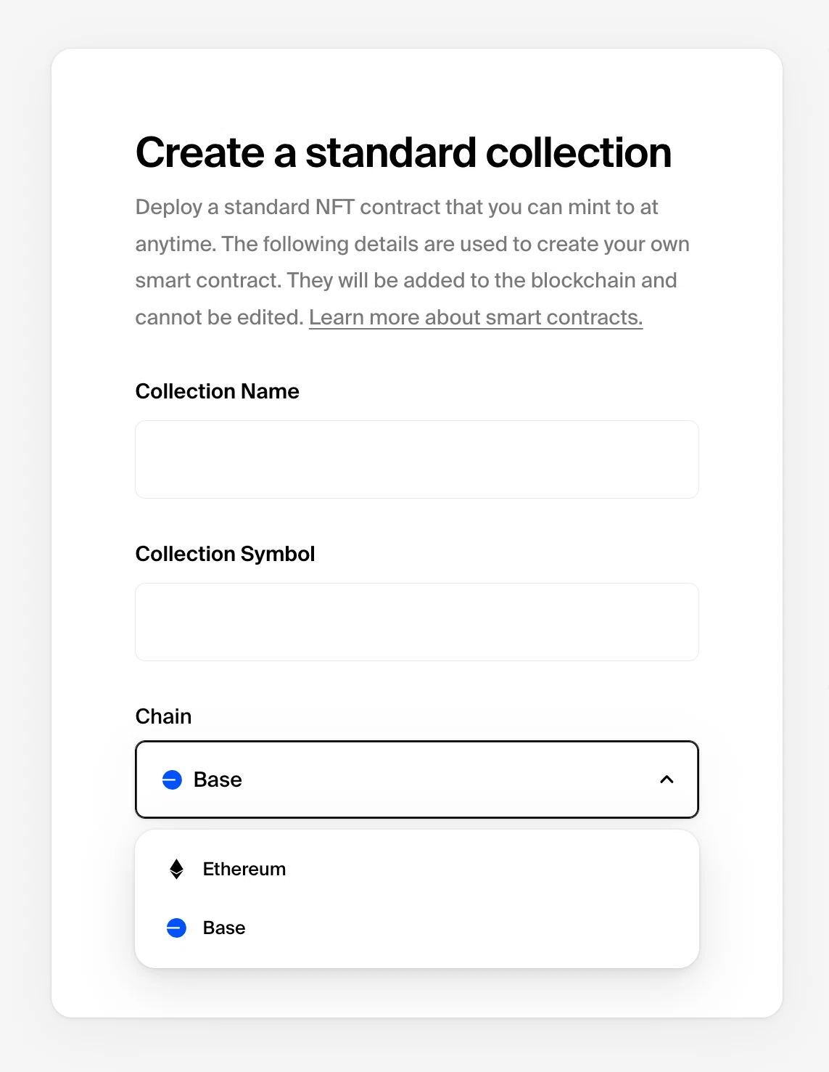Viewport: 829px width, 1072px height.
Task: Click the description paragraph about deploying NFT contract
Action: [412, 262]
